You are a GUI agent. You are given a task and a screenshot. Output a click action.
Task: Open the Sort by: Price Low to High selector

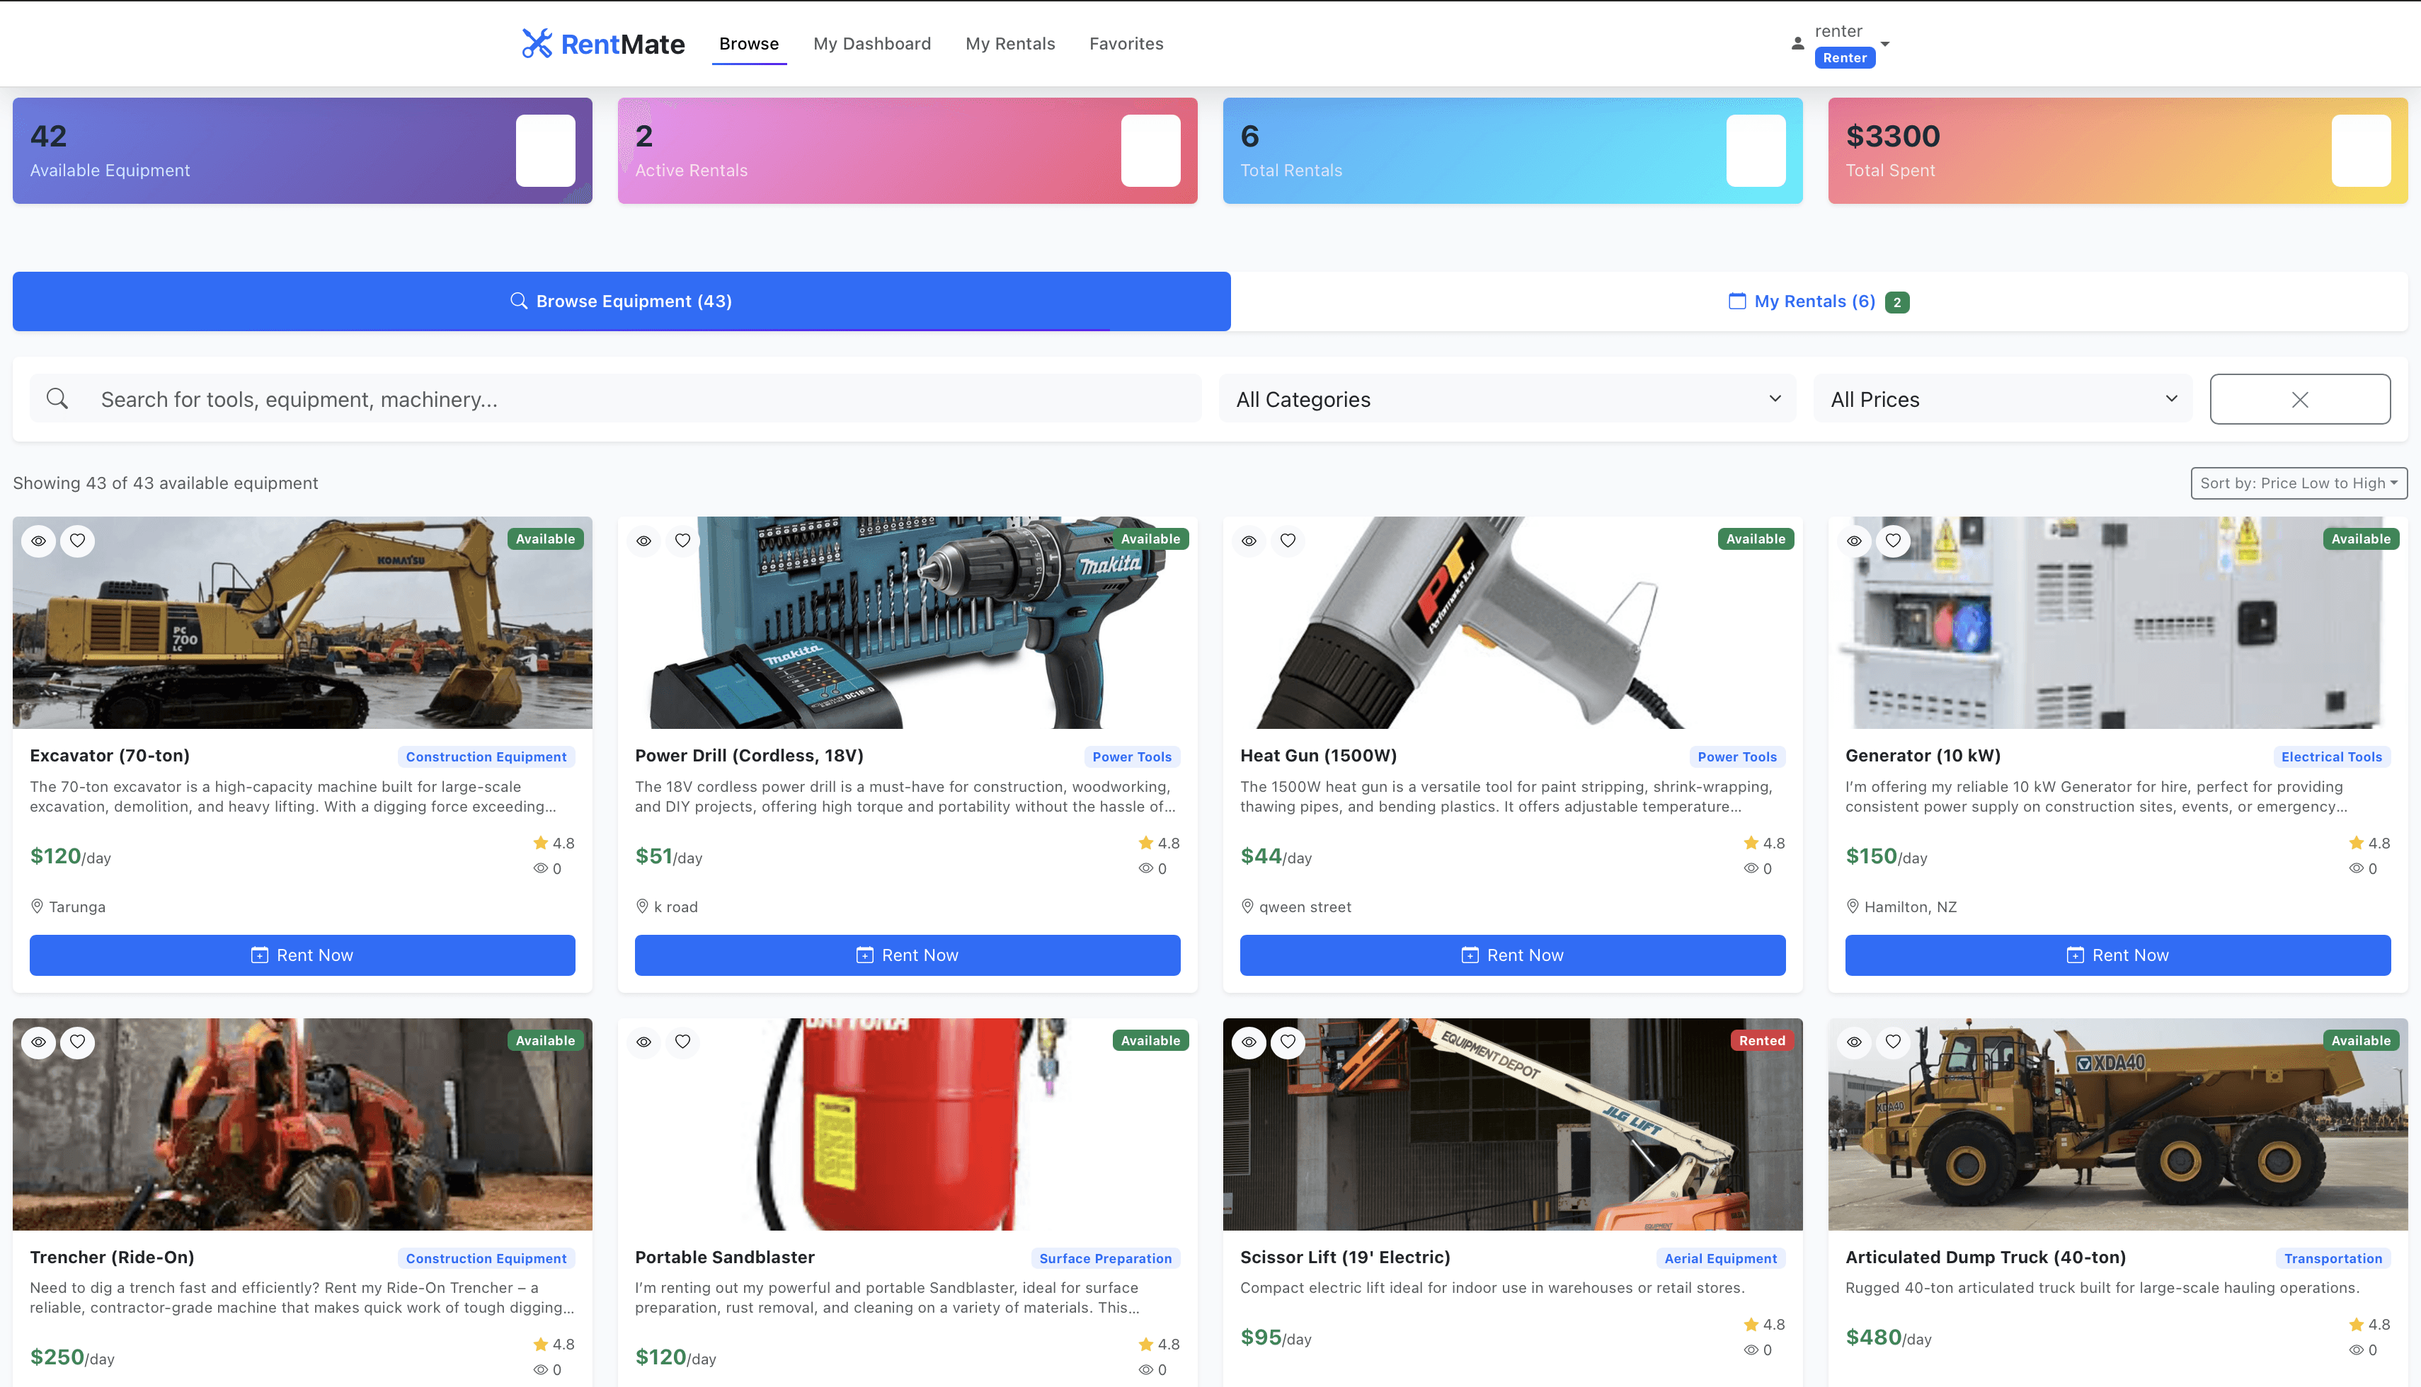2298,483
